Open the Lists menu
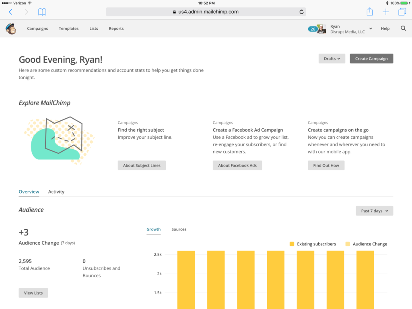The image size is (412, 309). 93,29
